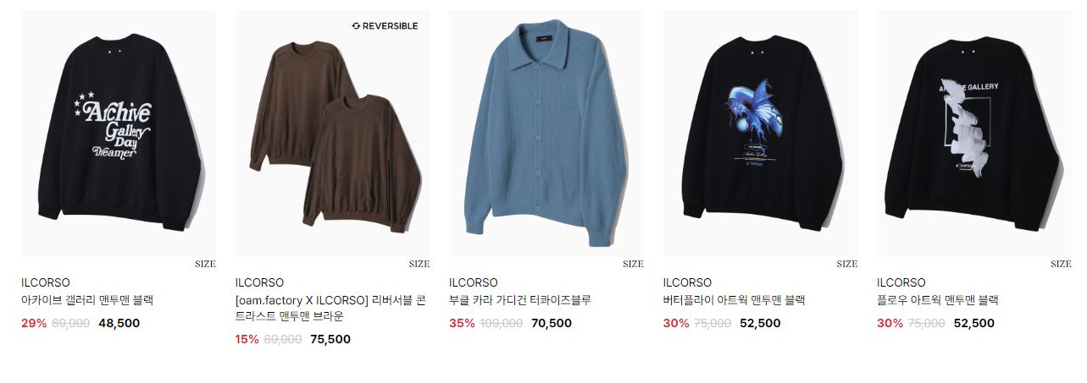Open the butterfly artwork sweatshirt image
Viewport: 1087px width, 383px height.
(x=760, y=134)
